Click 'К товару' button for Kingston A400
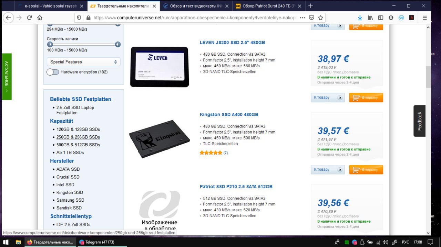 click(328, 170)
